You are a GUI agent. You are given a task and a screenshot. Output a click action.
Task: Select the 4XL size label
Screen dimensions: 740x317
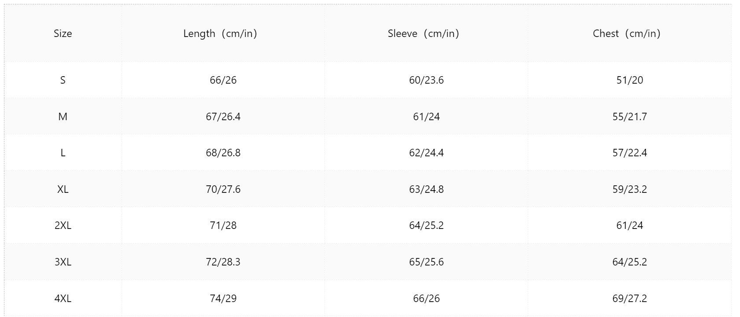[x=63, y=299]
